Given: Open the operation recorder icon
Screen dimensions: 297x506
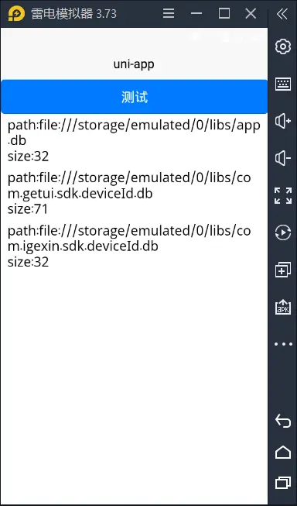Looking at the screenshot, I should tap(283, 232).
